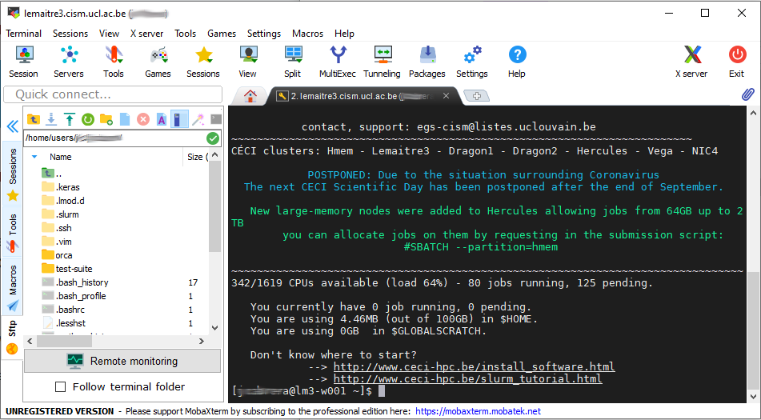Open the Macros side tab
The height and width of the screenshot is (420, 761).
pos(12,286)
